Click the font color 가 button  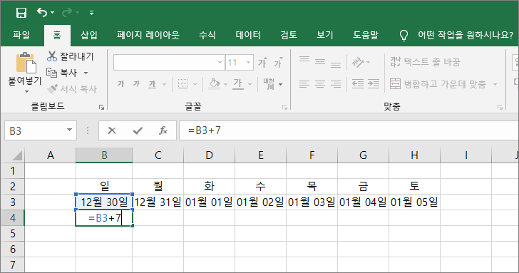pyautogui.click(x=237, y=84)
